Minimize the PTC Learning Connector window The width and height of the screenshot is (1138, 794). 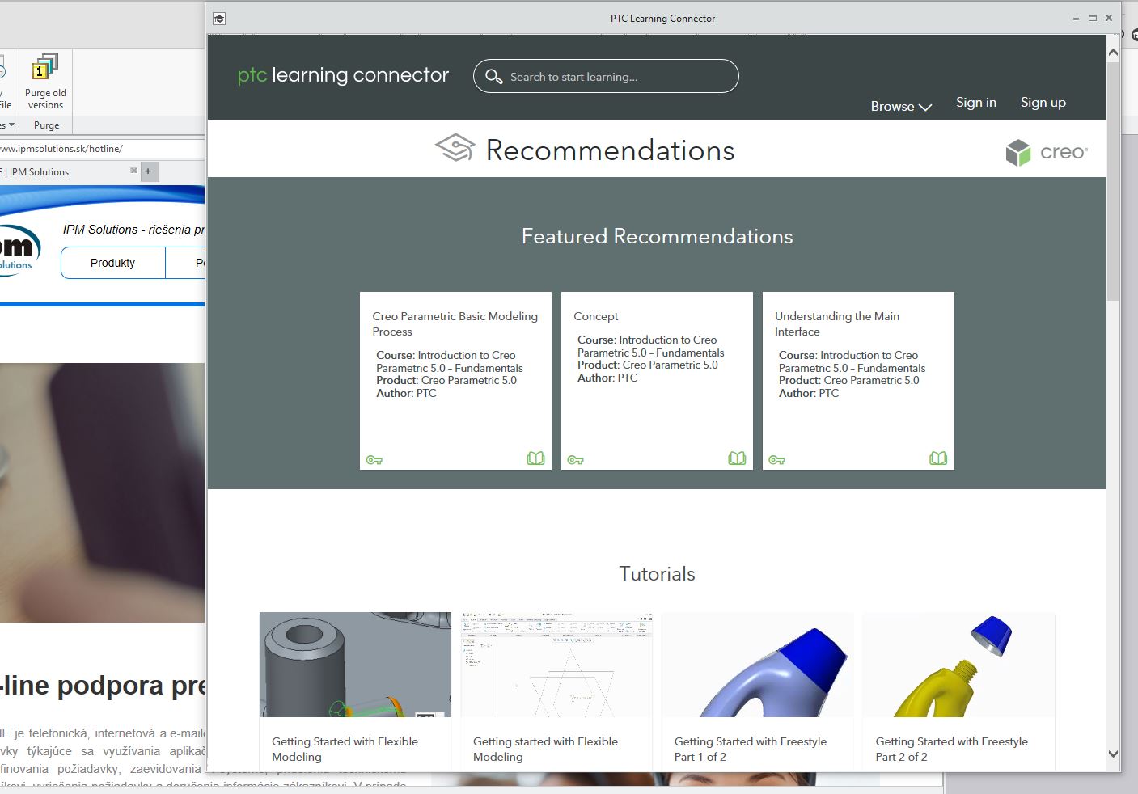(1076, 19)
